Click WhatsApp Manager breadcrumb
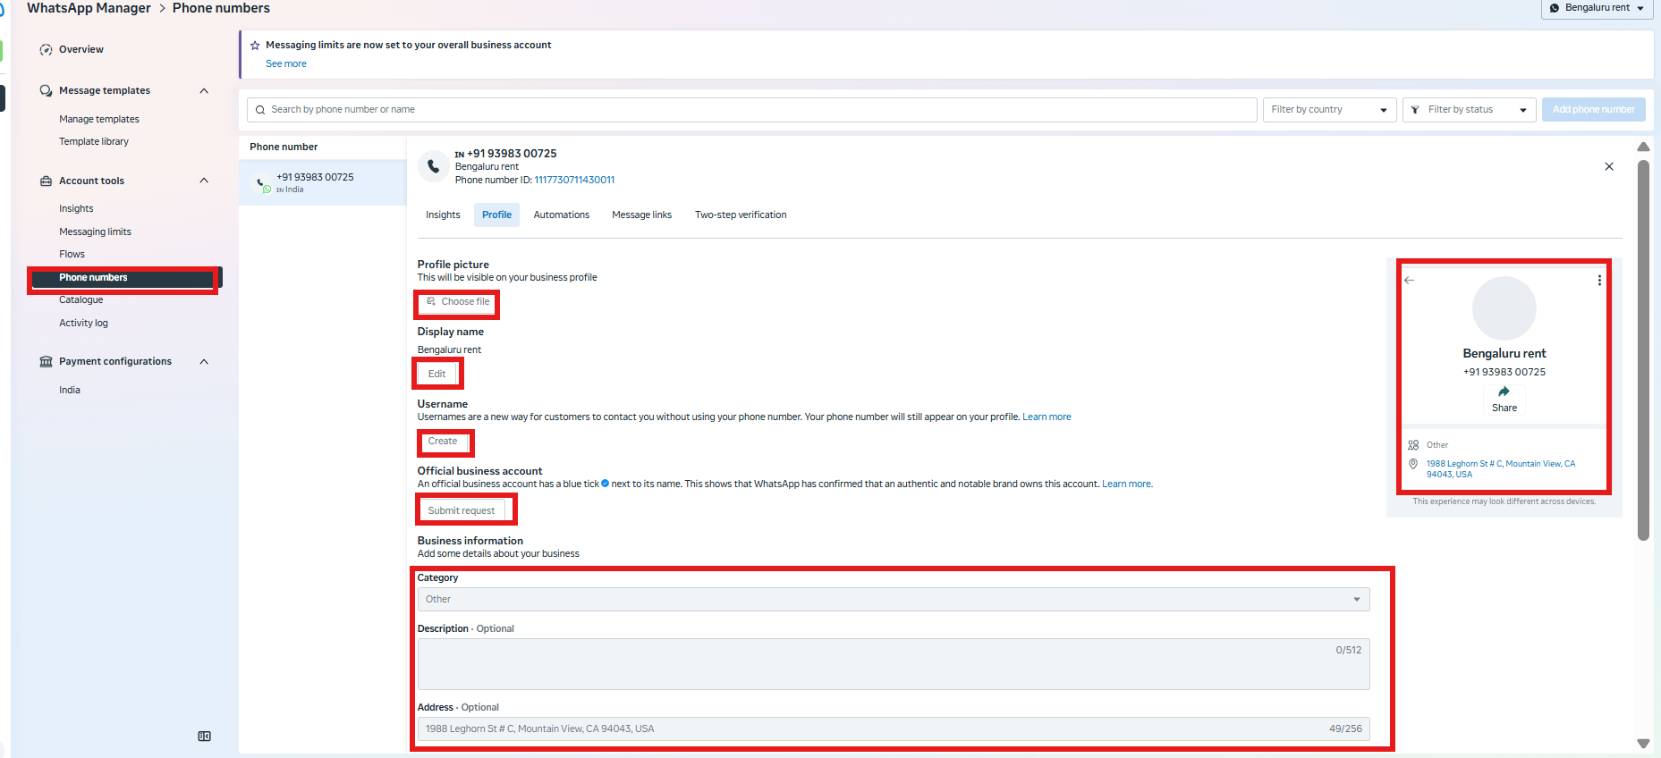The image size is (1661, 758). coord(89,8)
